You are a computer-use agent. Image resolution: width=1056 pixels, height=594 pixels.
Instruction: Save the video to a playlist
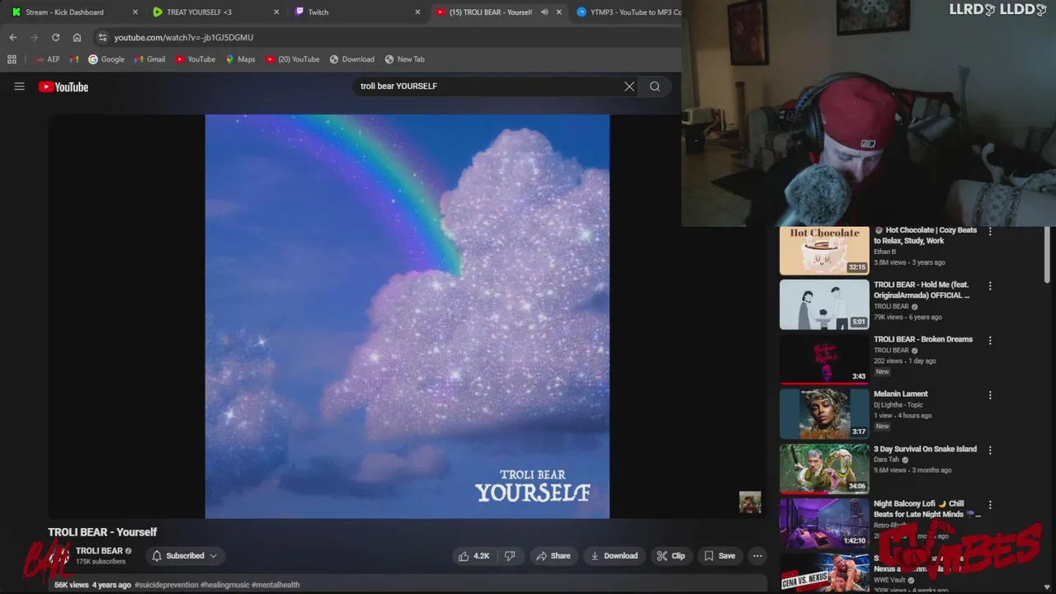coord(719,556)
